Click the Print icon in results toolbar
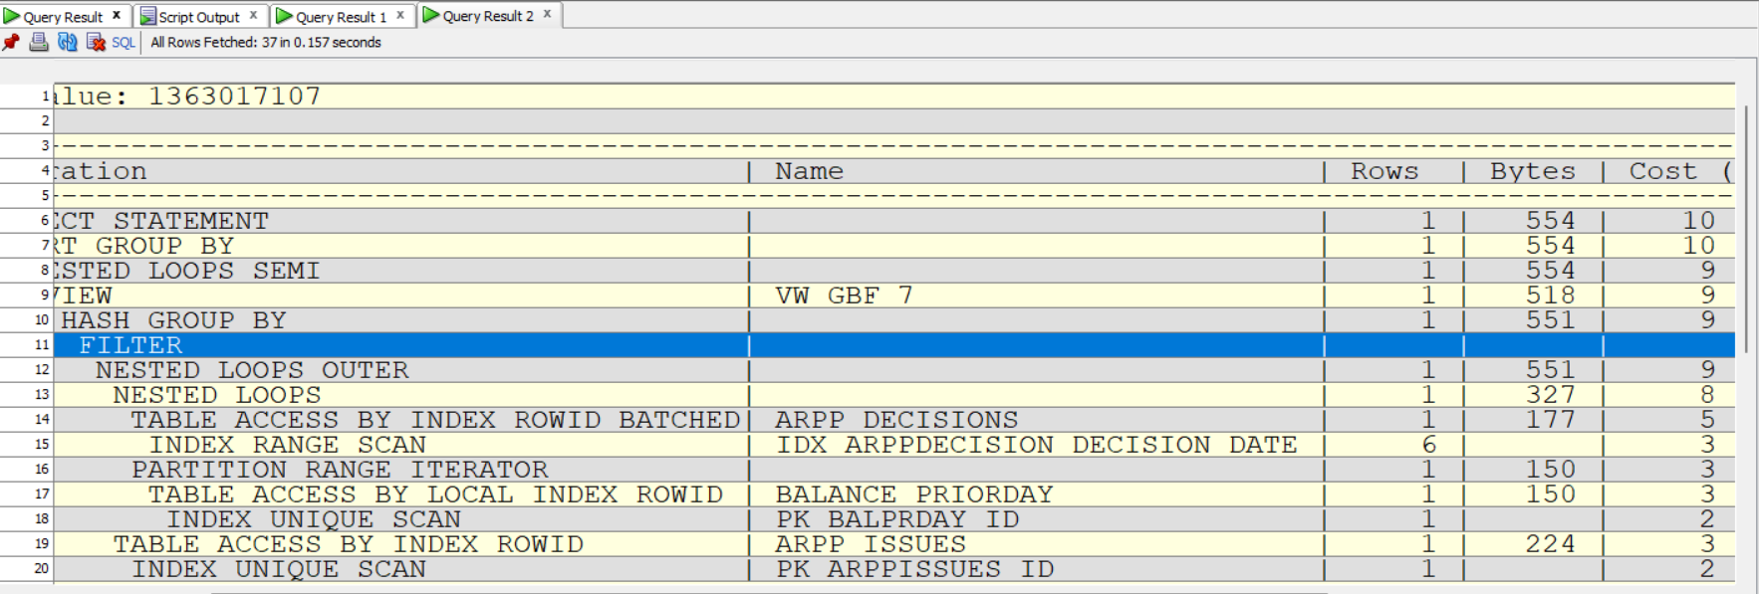The image size is (1759, 594). (x=39, y=42)
